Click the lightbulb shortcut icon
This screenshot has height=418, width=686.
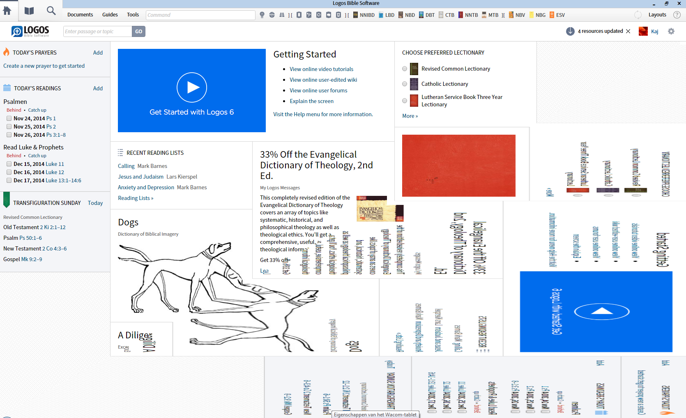point(262,15)
